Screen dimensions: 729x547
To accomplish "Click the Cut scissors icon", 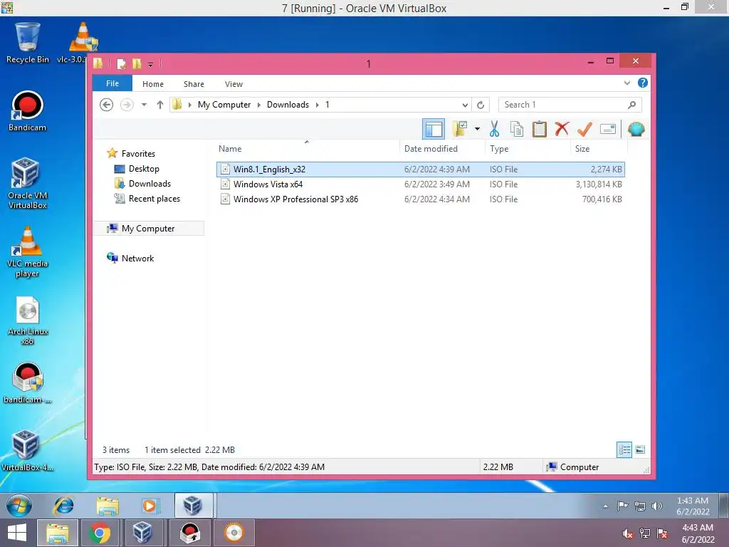I will pos(494,129).
